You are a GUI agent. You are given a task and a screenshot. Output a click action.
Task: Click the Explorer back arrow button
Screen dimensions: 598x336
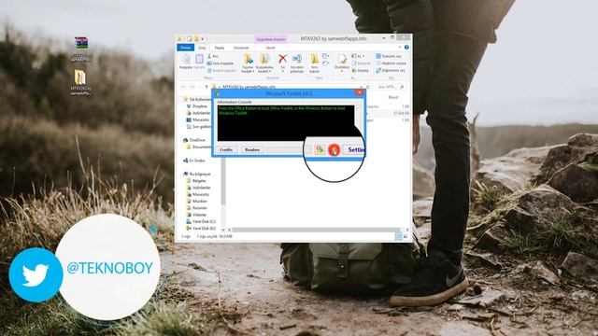(x=183, y=87)
